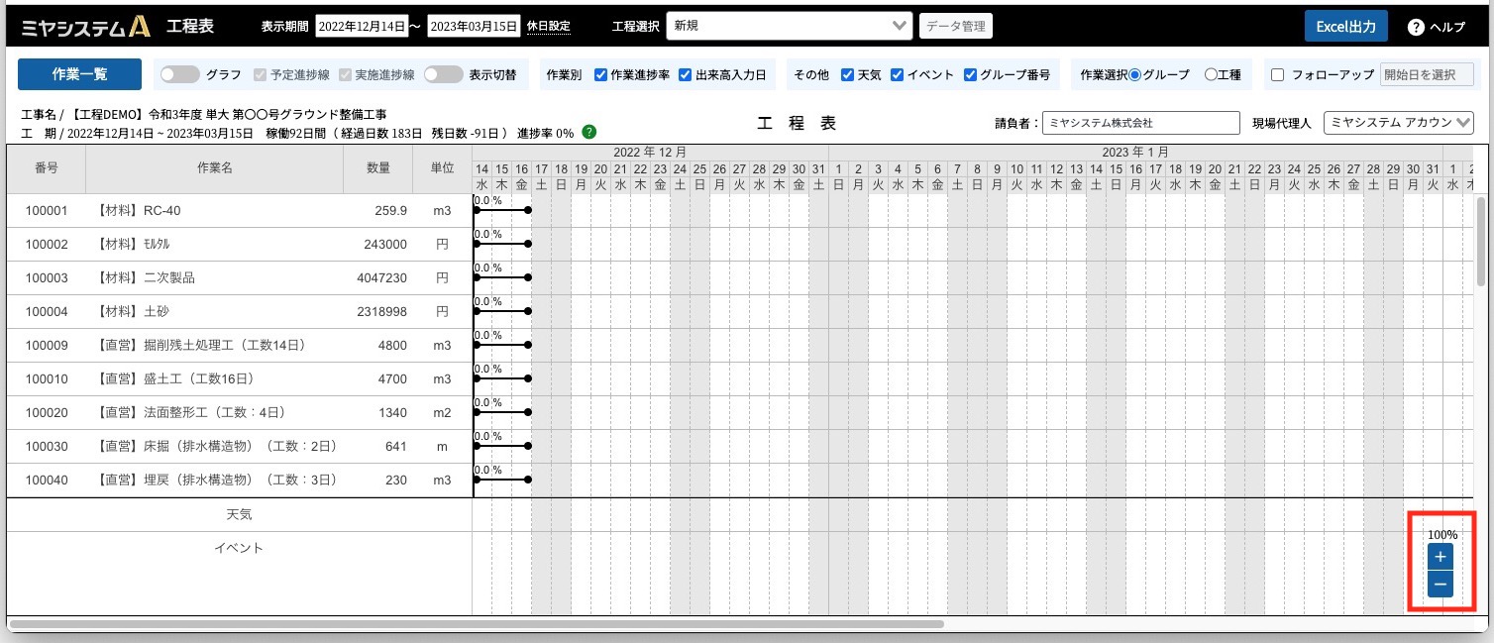The image size is (1494, 643).
Task: Toggle the グラフ switch
Action: point(179,74)
